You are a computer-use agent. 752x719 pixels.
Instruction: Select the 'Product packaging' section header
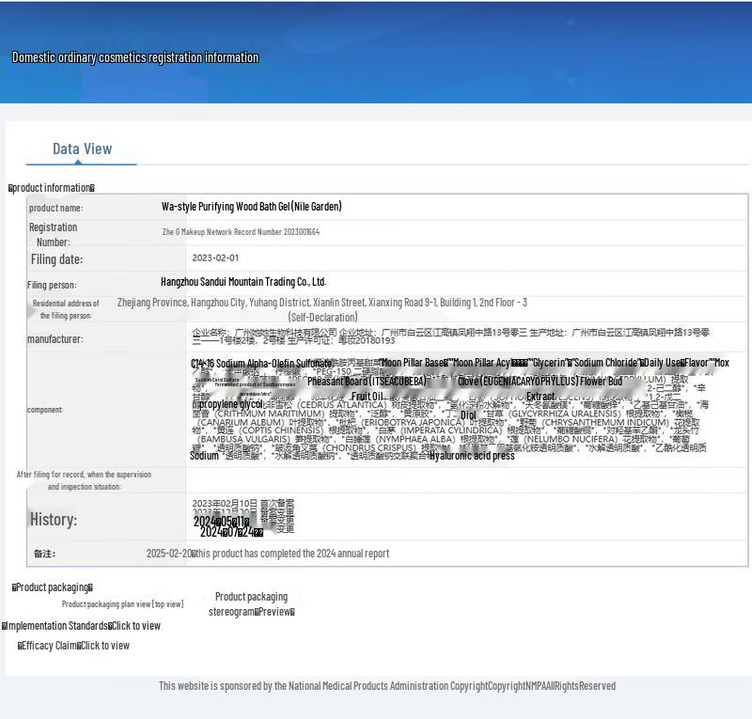(53, 587)
